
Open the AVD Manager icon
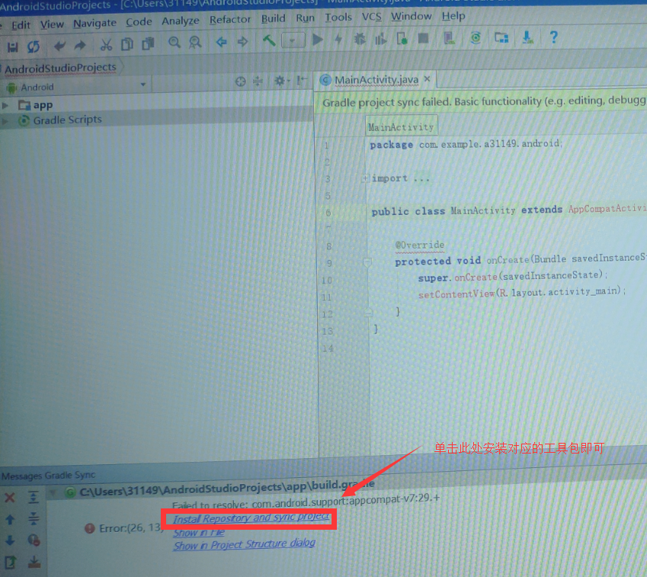click(449, 38)
